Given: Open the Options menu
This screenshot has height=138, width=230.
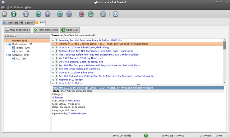Looking at the screenshot, I should pos(18,7).
